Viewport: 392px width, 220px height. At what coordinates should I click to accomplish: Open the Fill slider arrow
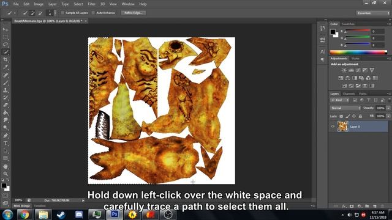(388, 116)
